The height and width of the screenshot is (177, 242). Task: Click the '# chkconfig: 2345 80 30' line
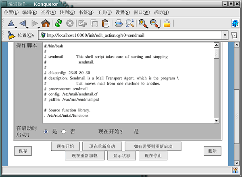67,73
